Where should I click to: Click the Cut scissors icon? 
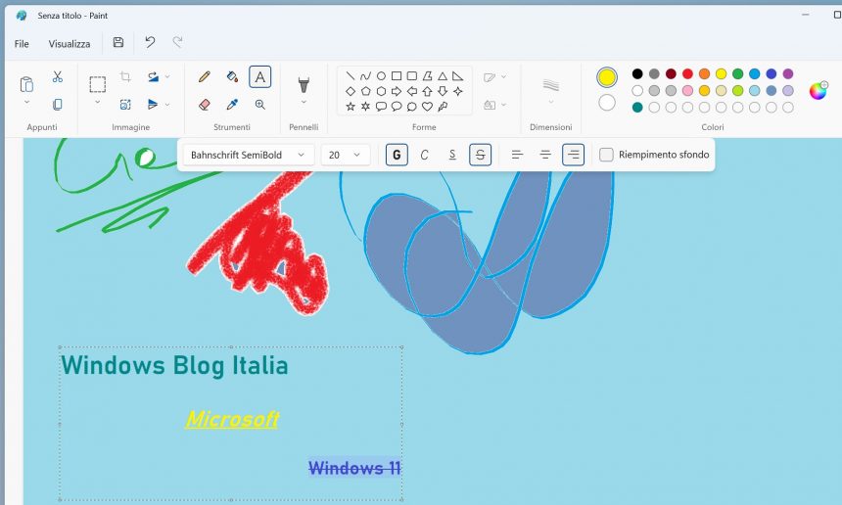[x=58, y=76]
